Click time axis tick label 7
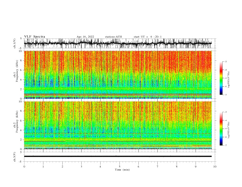The height and width of the screenshot is (187, 242). pos(158,167)
